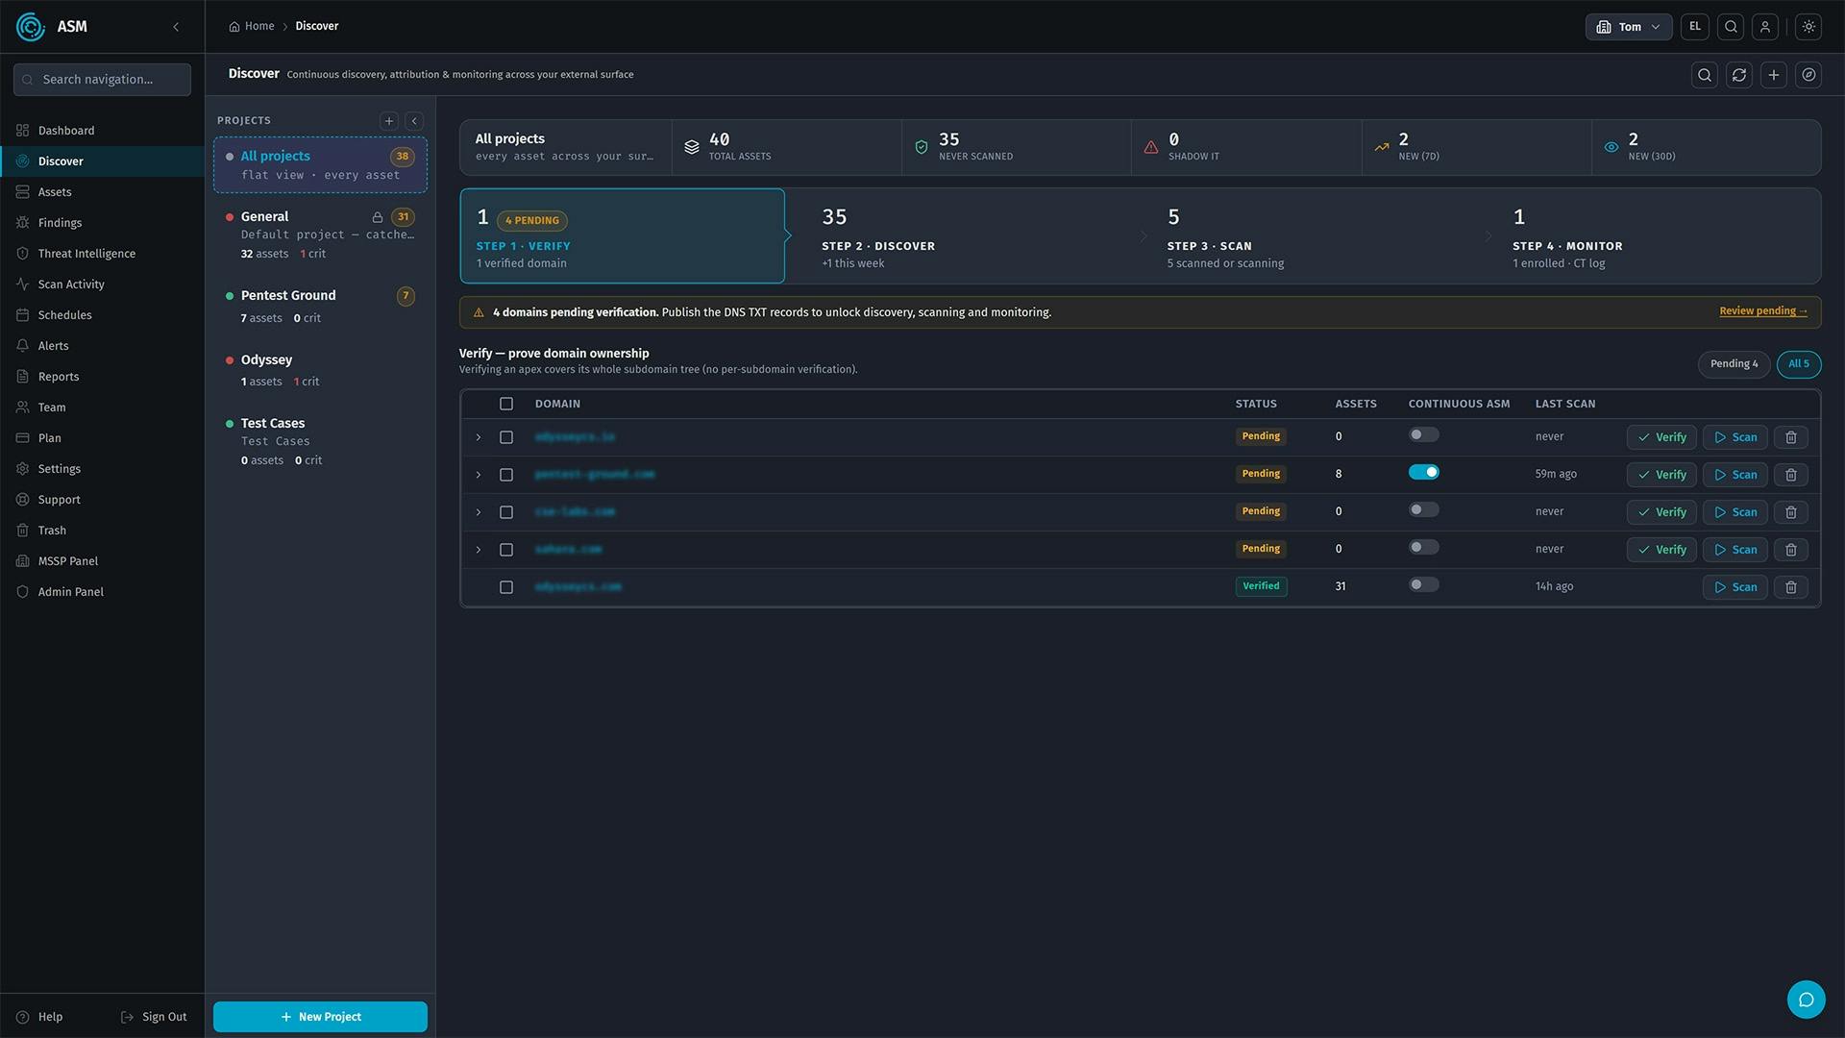This screenshot has height=1038, width=1845.
Task: Collapse the Projects panel chevron
Action: (x=414, y=121)
